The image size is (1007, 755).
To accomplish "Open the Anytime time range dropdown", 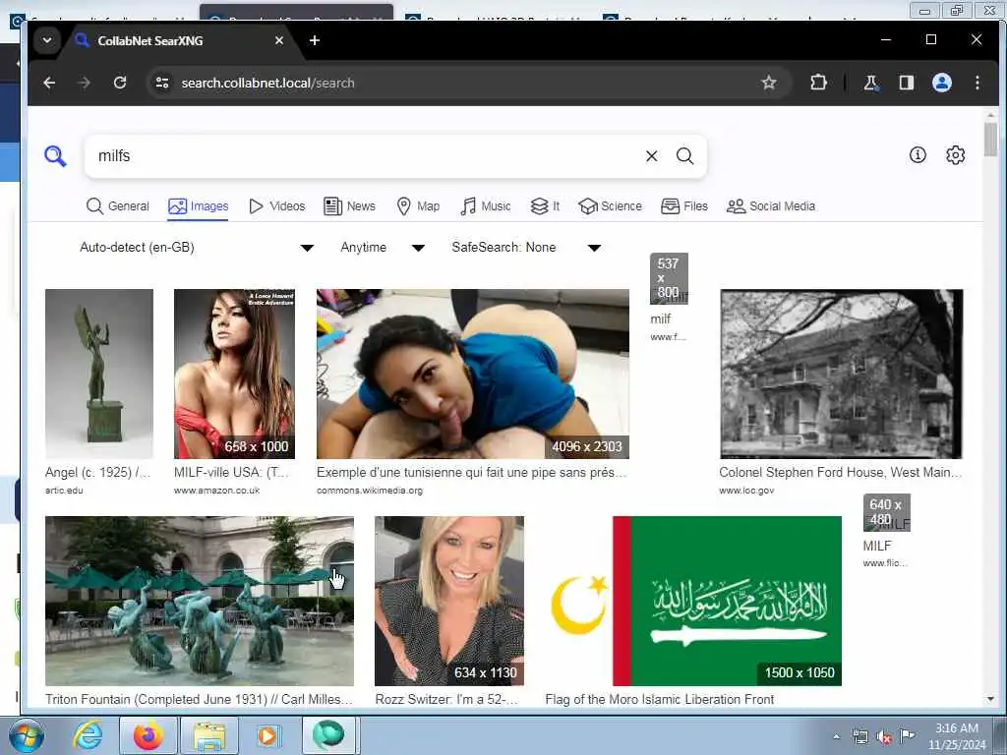I will click(x=383, y=247).
